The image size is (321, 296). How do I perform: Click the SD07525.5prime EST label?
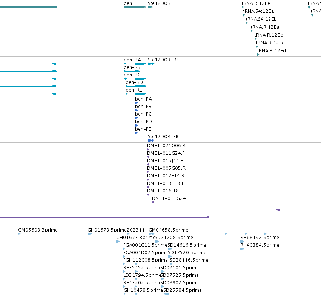180,275
